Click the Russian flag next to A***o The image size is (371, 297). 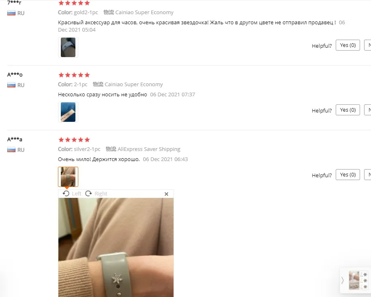[11, 85]
